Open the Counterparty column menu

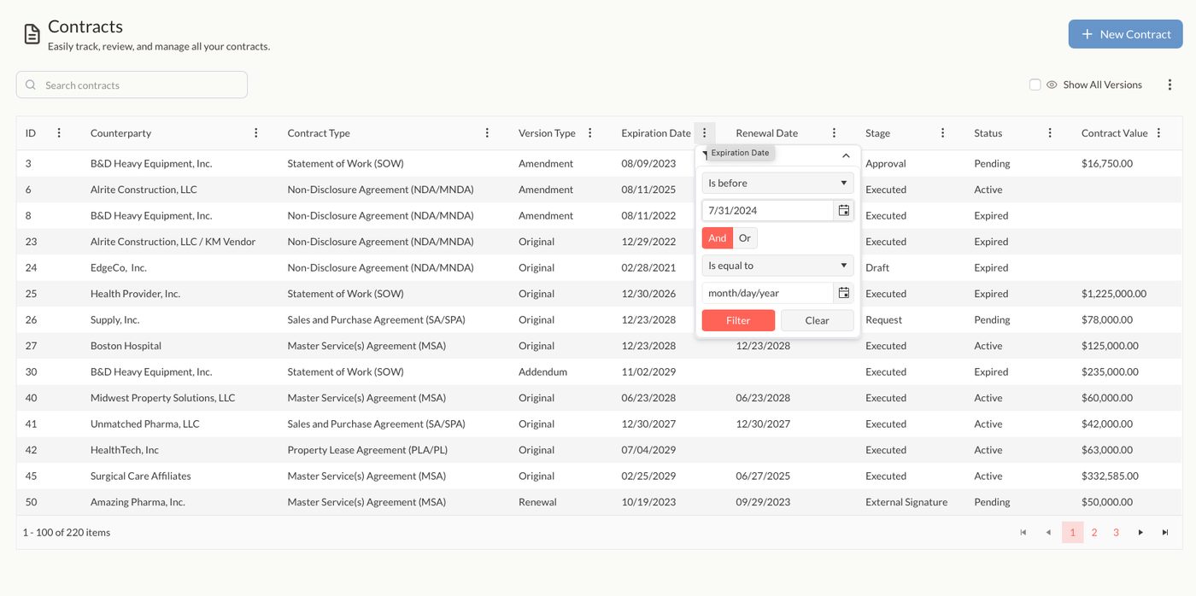pos(256,133)
